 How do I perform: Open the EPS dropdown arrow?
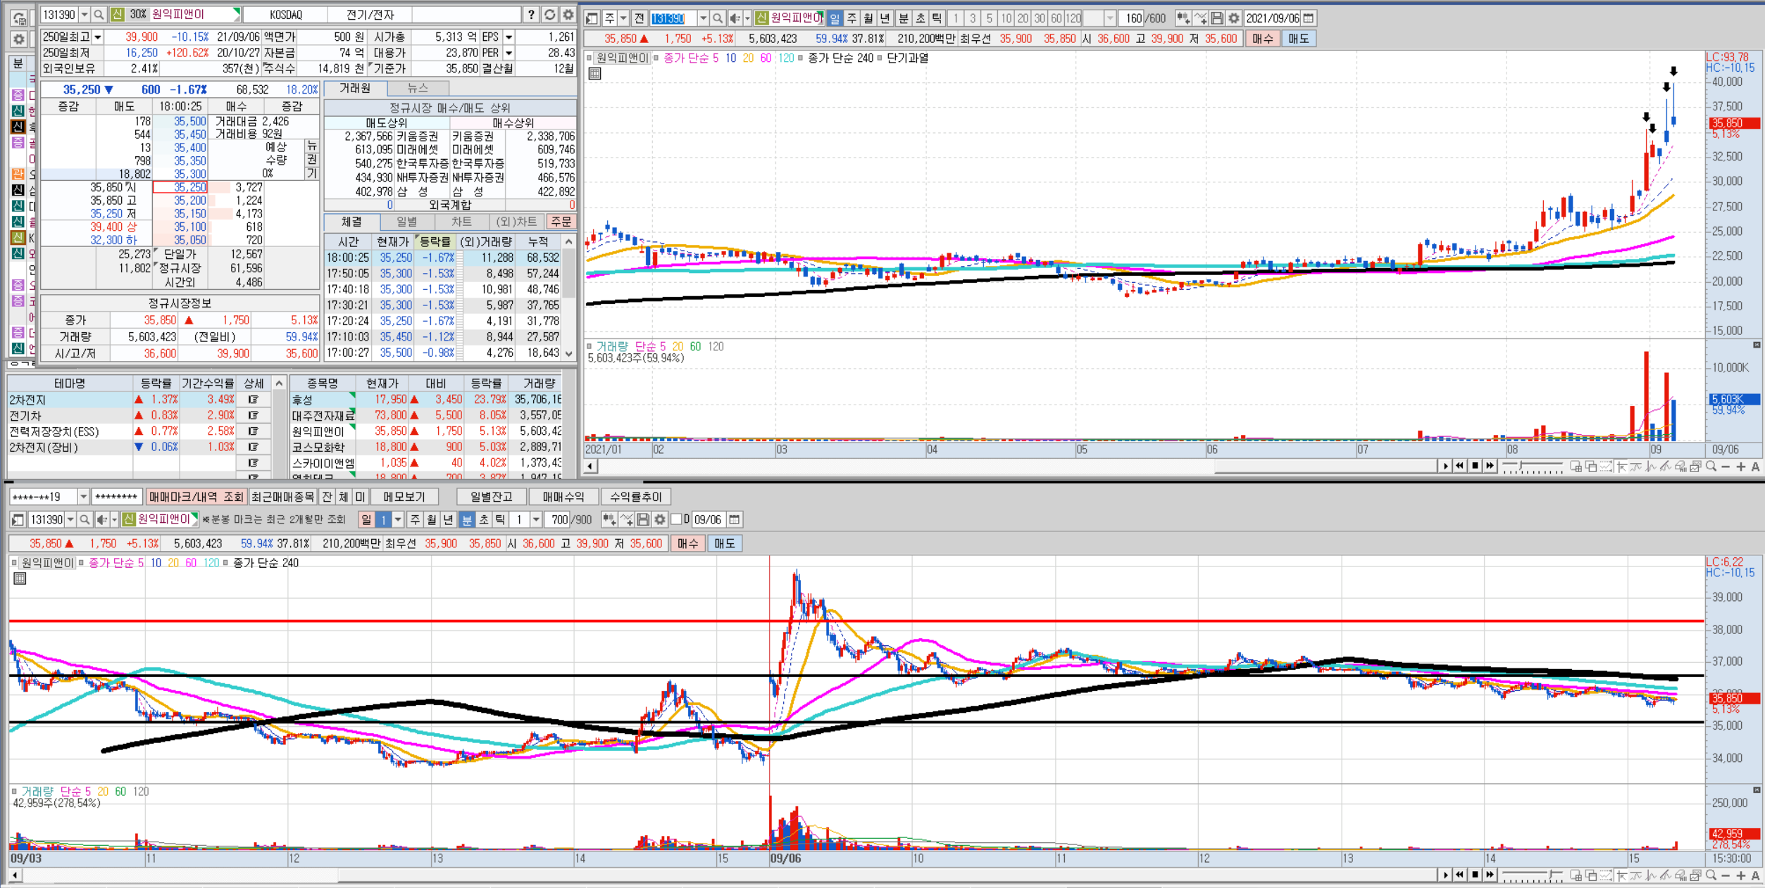[x=509, y=37]
